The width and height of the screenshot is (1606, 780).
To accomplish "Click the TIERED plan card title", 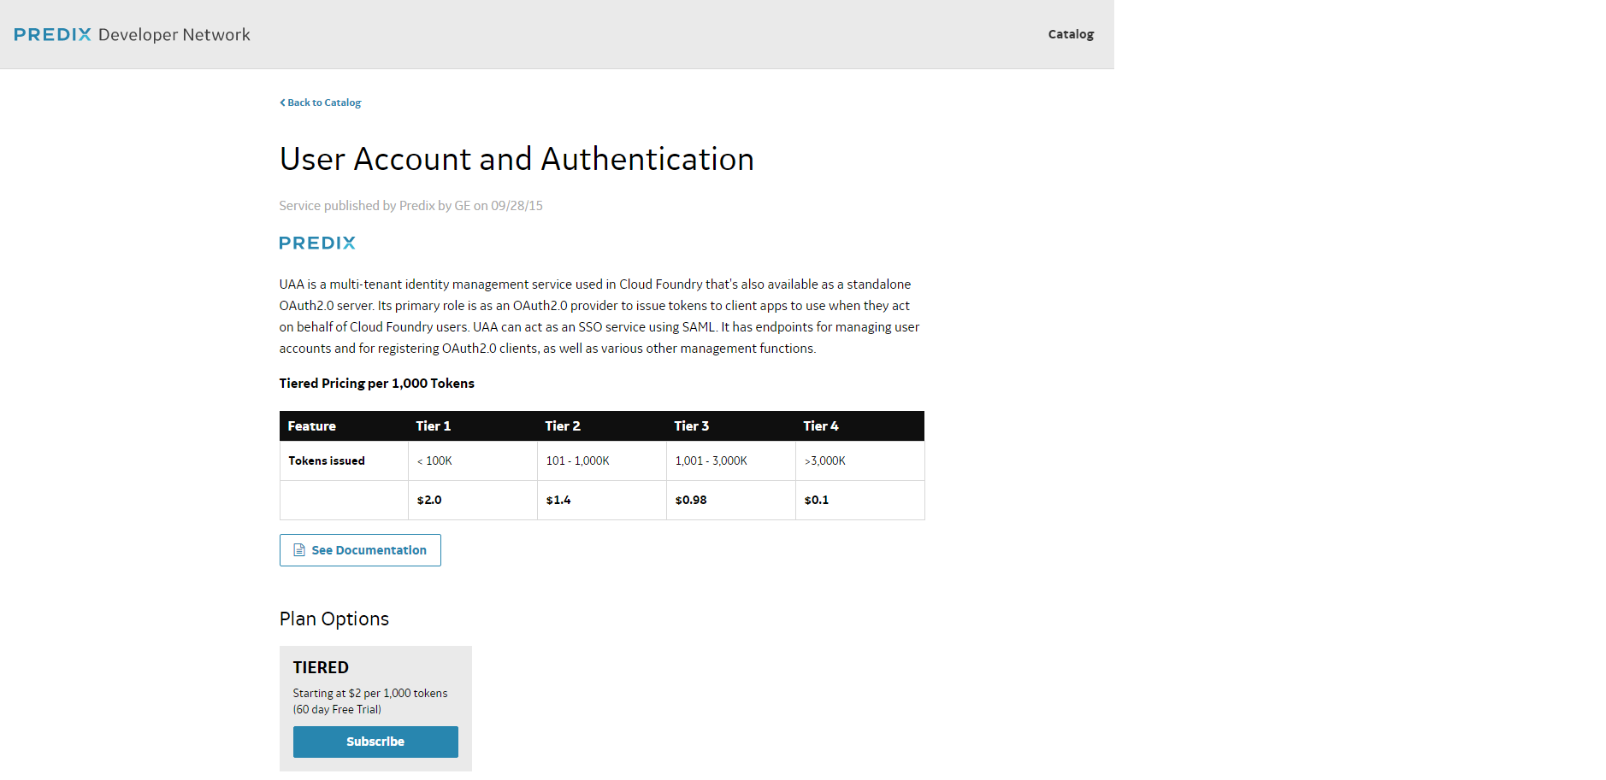I will coord(321,668).
